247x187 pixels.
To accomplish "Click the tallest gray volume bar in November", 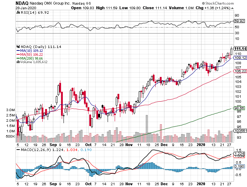I will (x=146, y=128).
